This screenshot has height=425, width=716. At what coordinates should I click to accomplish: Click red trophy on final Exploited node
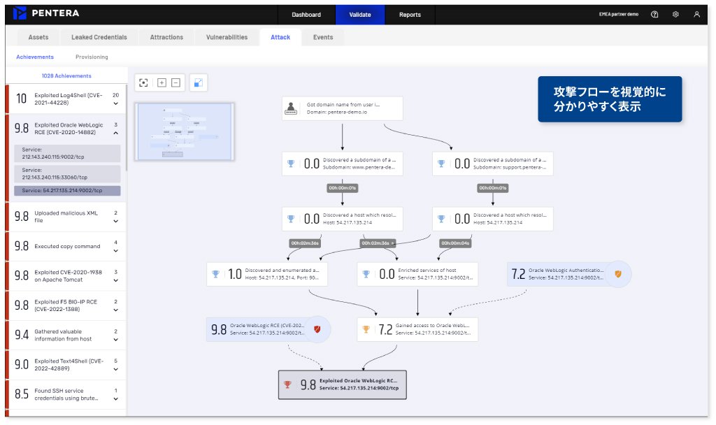coord(287,384)
